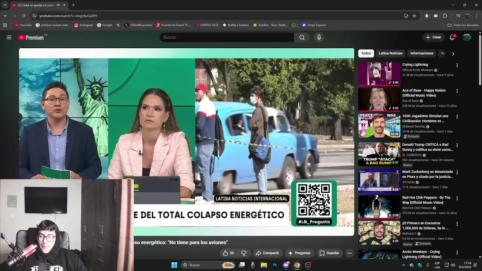The height and width of the screenshot is (271, 482).
Task: Open the YouTube bookmark
Action: [x=23, y=25]
